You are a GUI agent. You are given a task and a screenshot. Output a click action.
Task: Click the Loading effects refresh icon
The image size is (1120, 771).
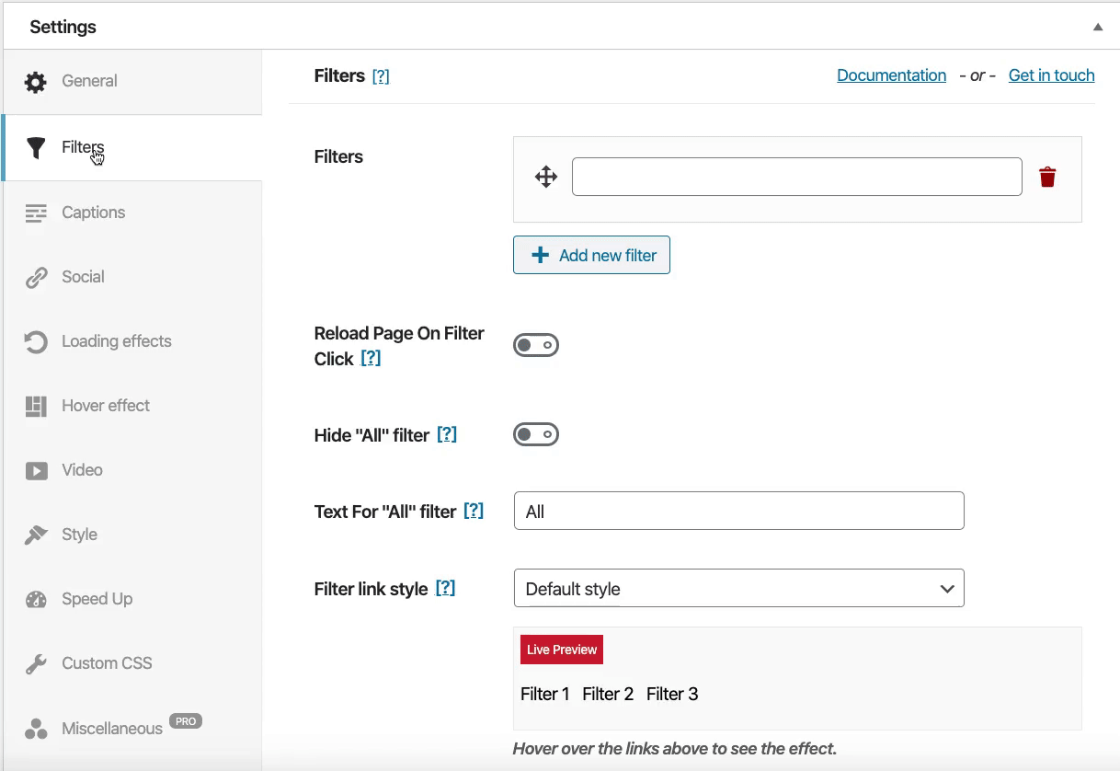[36, 341]
